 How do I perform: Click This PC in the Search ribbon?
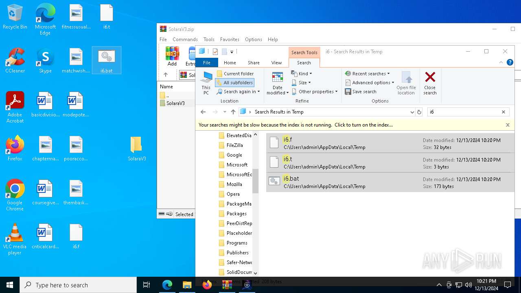pyautogui.click(x=206, y=83)
